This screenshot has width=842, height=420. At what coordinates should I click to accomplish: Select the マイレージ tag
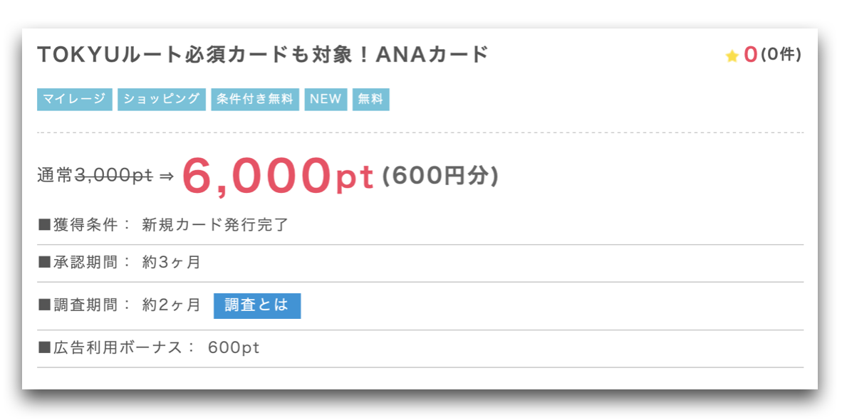click(75, 100)
